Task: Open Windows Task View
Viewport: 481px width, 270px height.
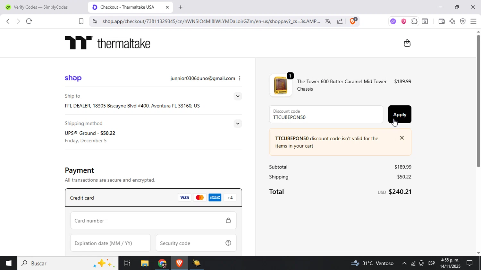Action: (127, 263)
